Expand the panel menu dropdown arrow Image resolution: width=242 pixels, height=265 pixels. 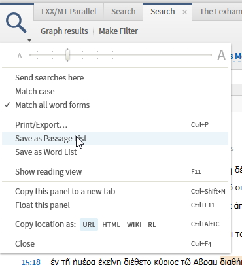point(29,41)
